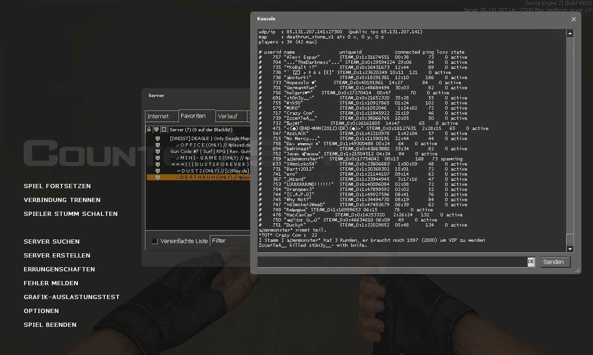
Task: Click the "killed st0n3y__- with knife" line
Action: [313, 245]
